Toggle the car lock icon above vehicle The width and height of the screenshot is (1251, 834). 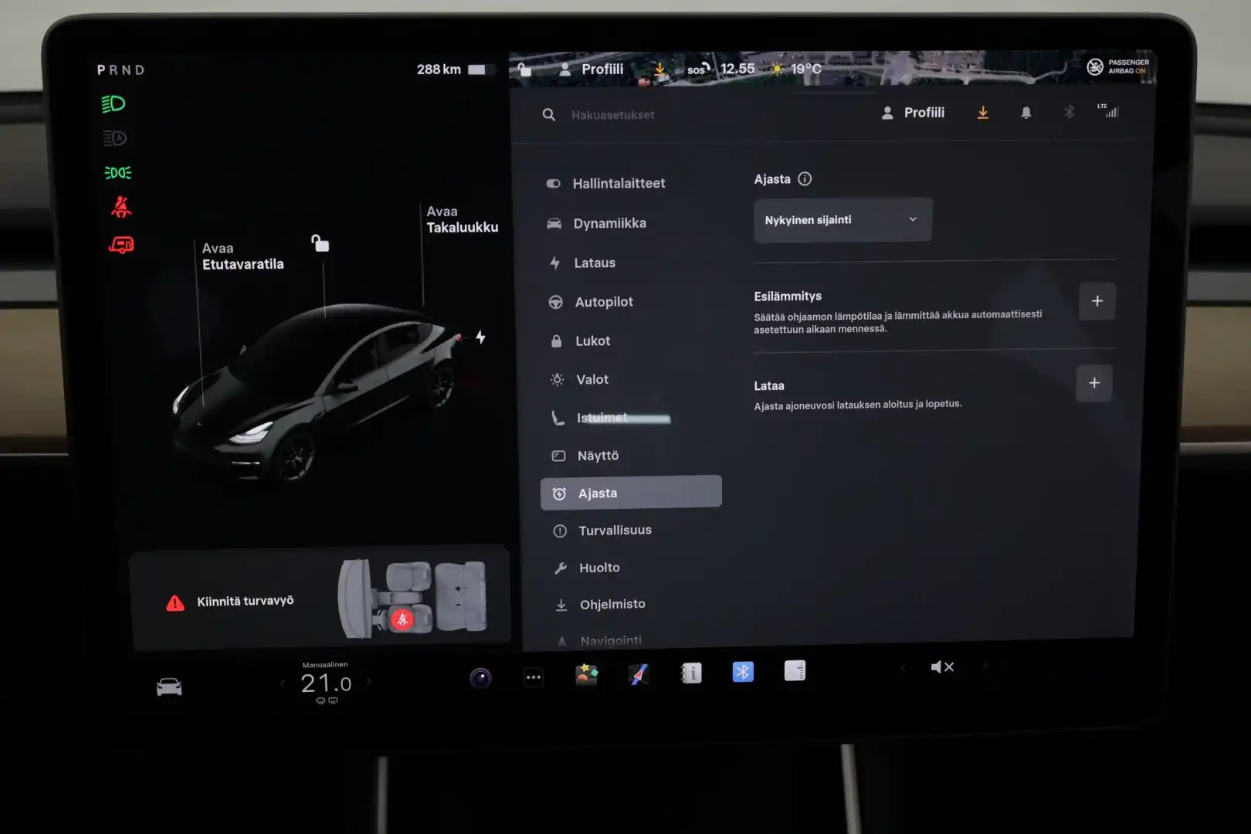(x=320, y=243)
